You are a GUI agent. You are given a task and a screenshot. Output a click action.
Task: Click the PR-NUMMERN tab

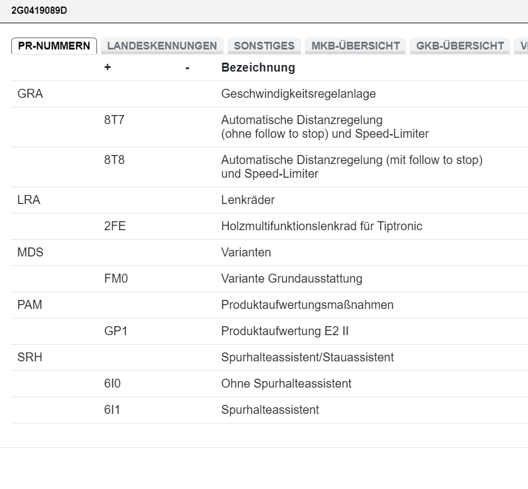click(54, 46)
